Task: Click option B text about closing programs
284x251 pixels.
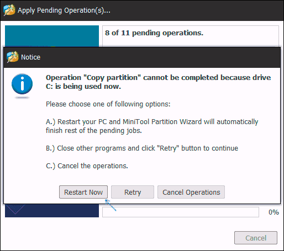Action: 142,148
